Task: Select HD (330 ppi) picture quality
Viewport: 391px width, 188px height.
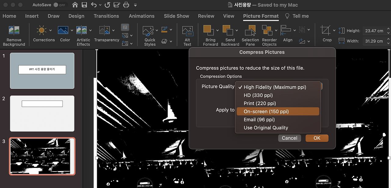Action: 278,95
